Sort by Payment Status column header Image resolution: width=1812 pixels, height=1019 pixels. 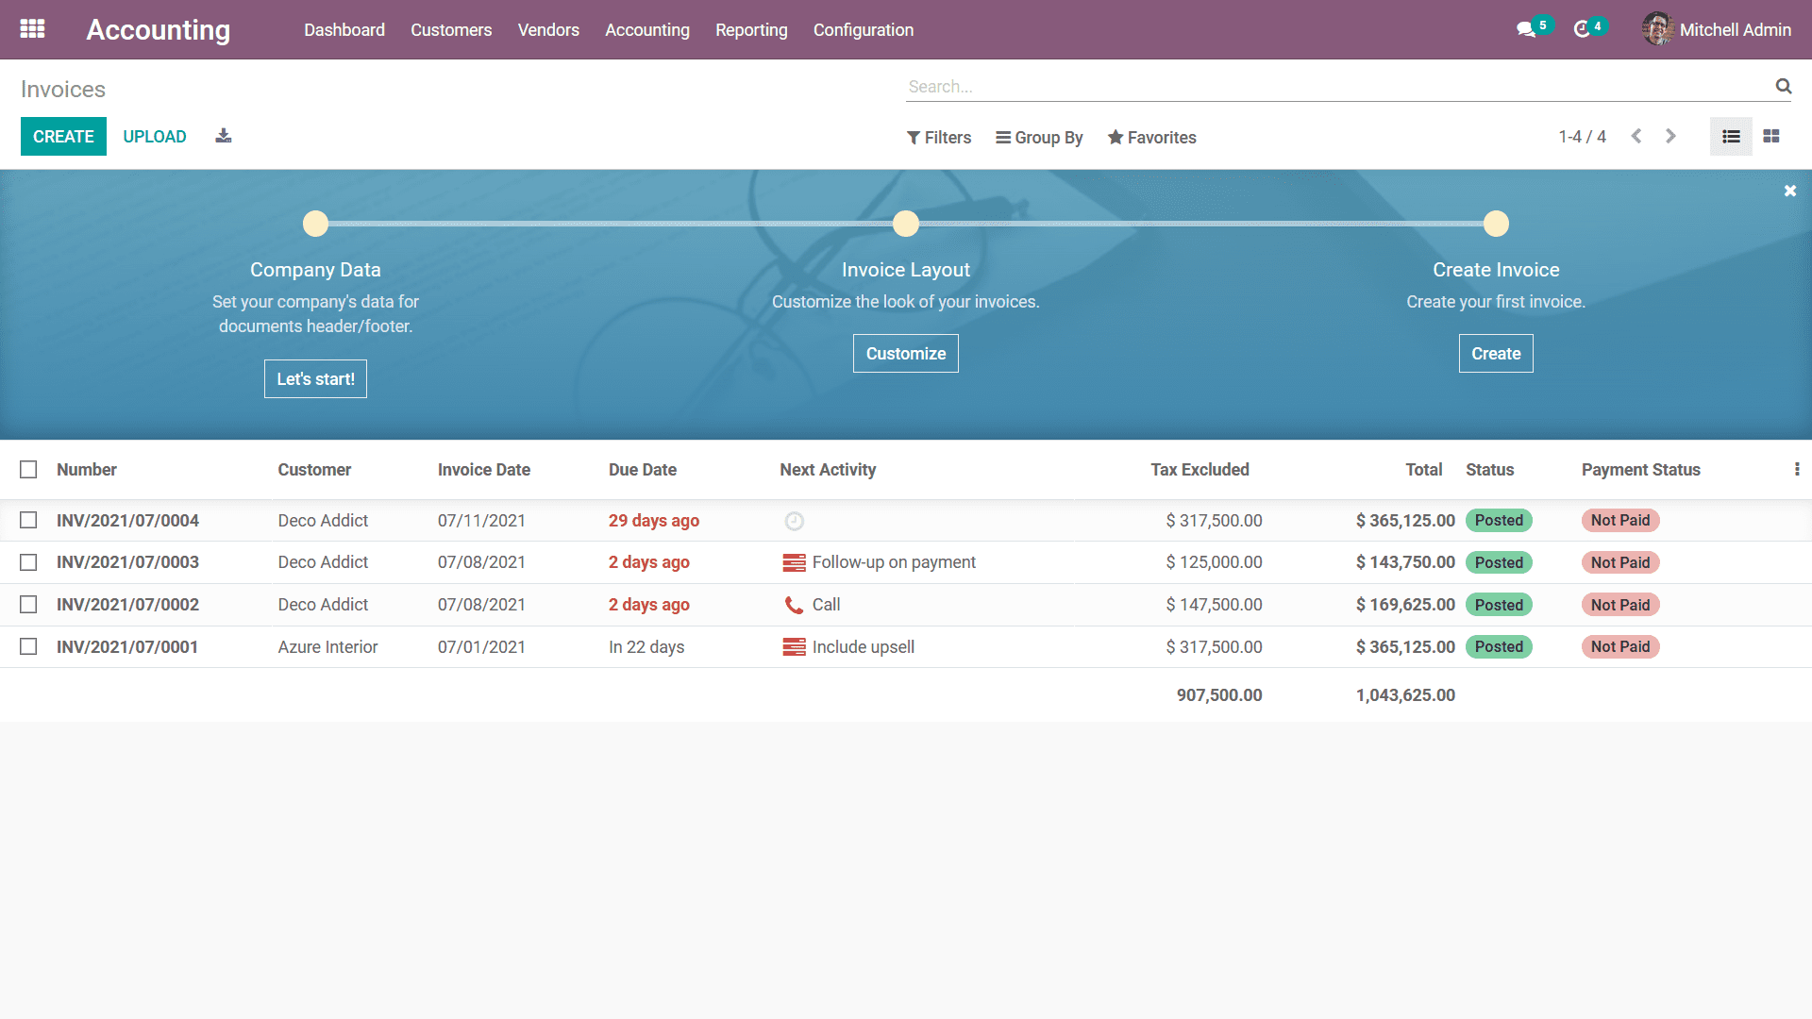click(x=1641, y=470)
